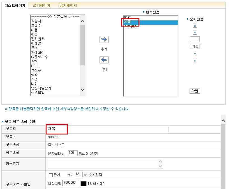Move item down one position
229x189 pixels.
click(x=195, y=54)
